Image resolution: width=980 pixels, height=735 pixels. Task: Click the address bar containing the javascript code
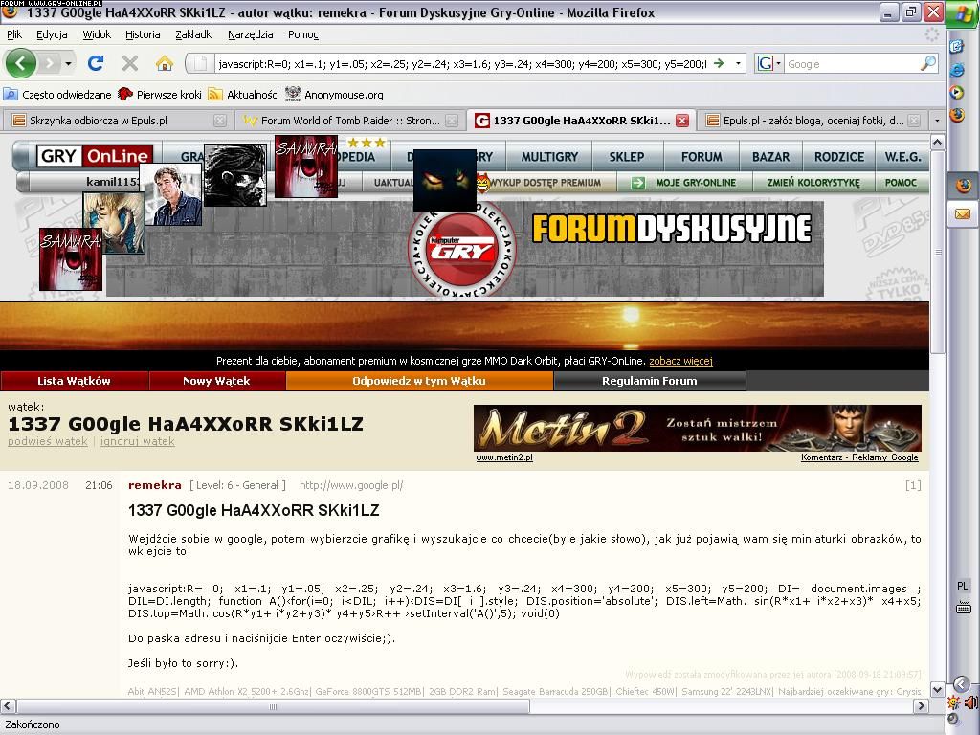tap(461, 64)
